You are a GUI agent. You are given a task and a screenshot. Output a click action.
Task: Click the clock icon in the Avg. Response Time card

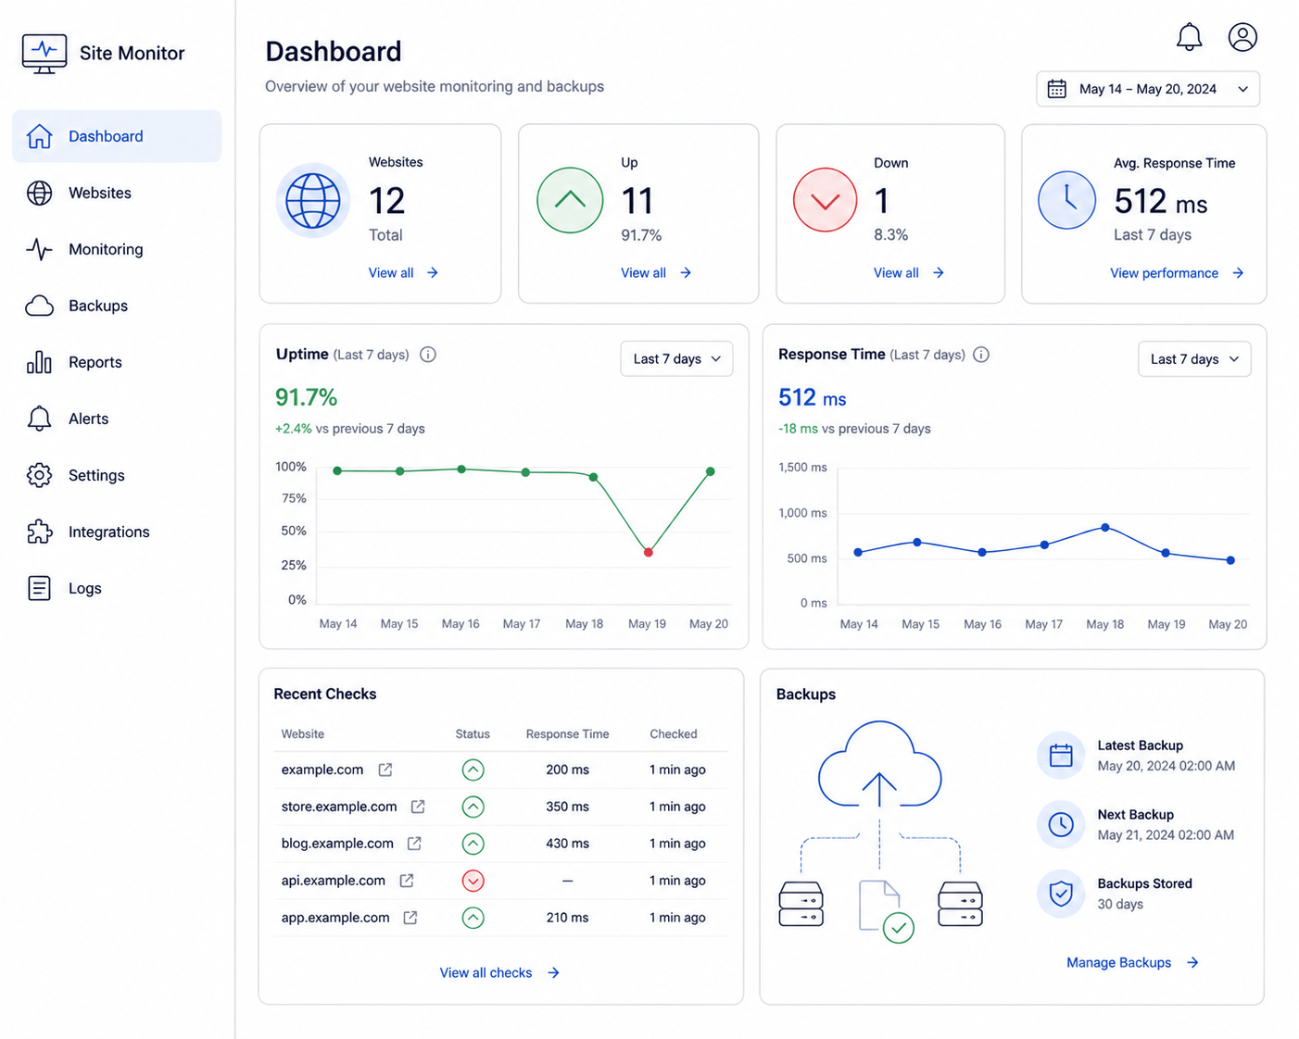click(1066, 200)
